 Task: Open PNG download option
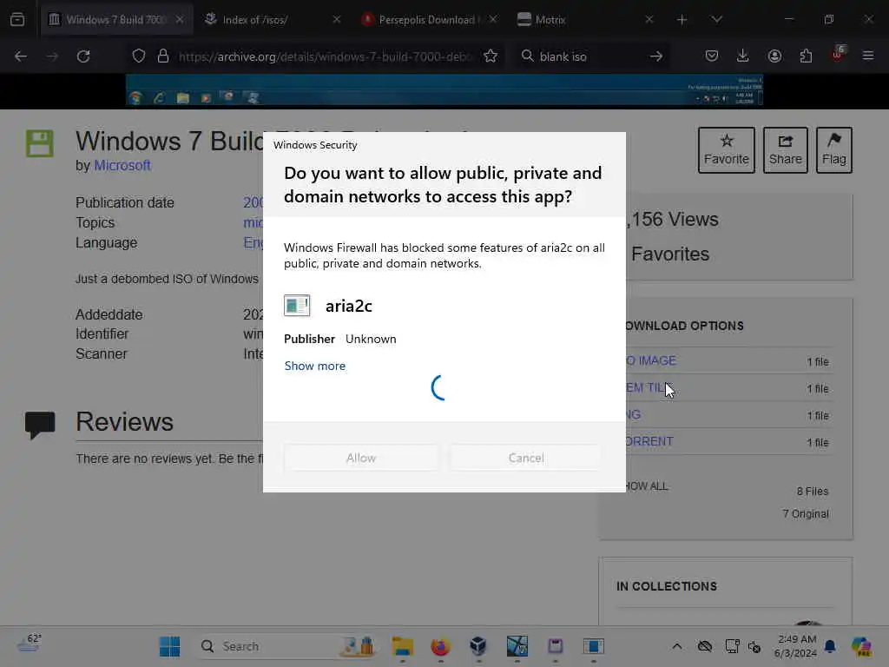coord(633,414)
